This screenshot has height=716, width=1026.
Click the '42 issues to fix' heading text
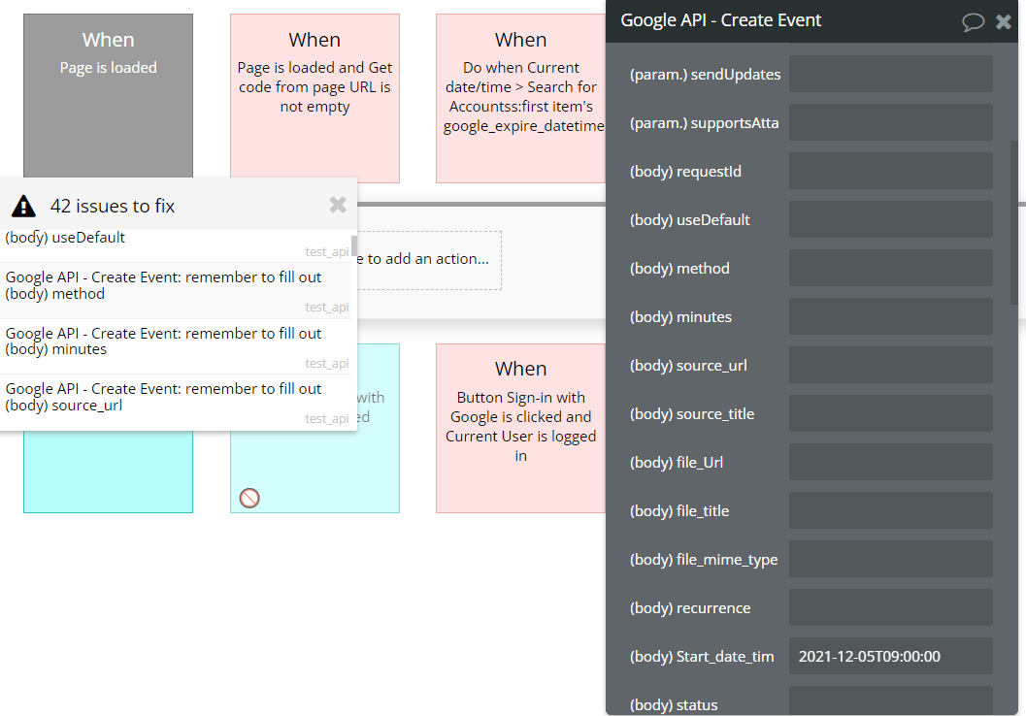click(x=113, y=206)
